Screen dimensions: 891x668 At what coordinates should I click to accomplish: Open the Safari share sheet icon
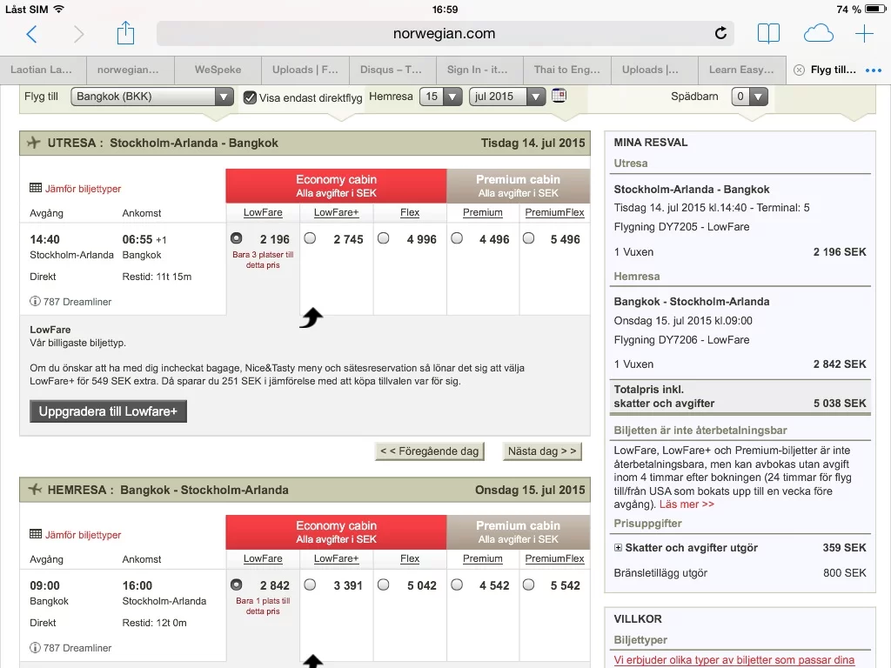tap(125, 34)
